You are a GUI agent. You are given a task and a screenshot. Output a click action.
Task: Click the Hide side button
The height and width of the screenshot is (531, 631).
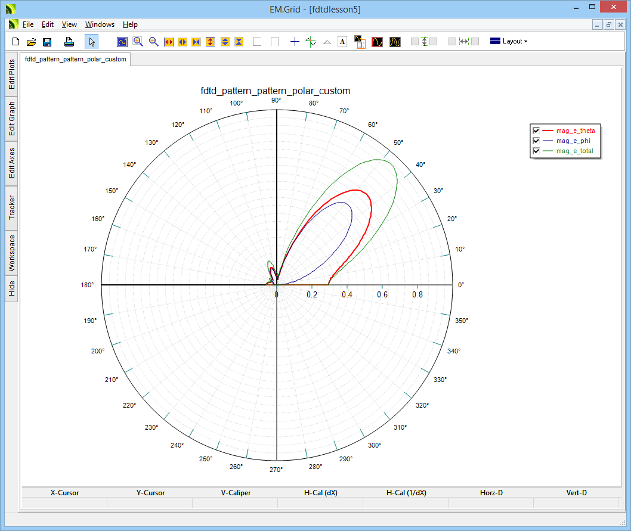(11, 289)
